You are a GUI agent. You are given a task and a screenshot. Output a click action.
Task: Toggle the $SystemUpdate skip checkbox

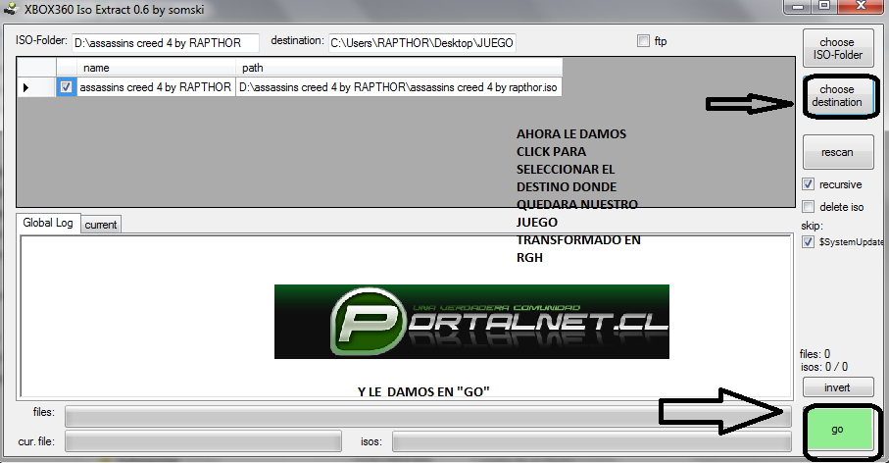808,241
